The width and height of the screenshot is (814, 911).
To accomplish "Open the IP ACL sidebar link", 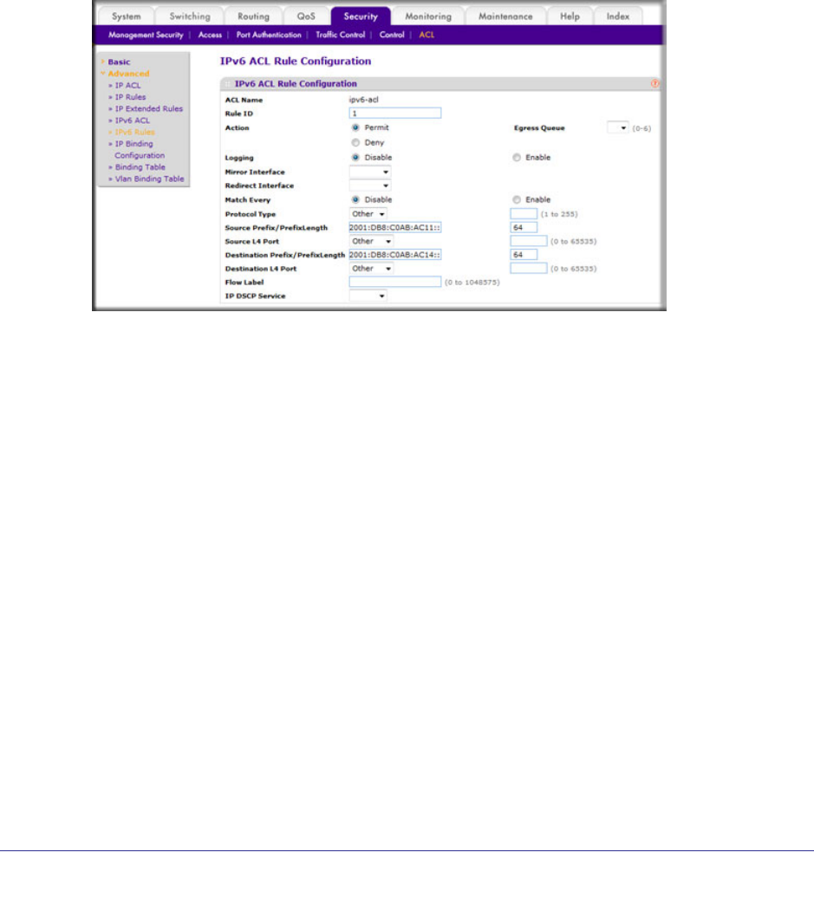I will (x=127, y=86).
